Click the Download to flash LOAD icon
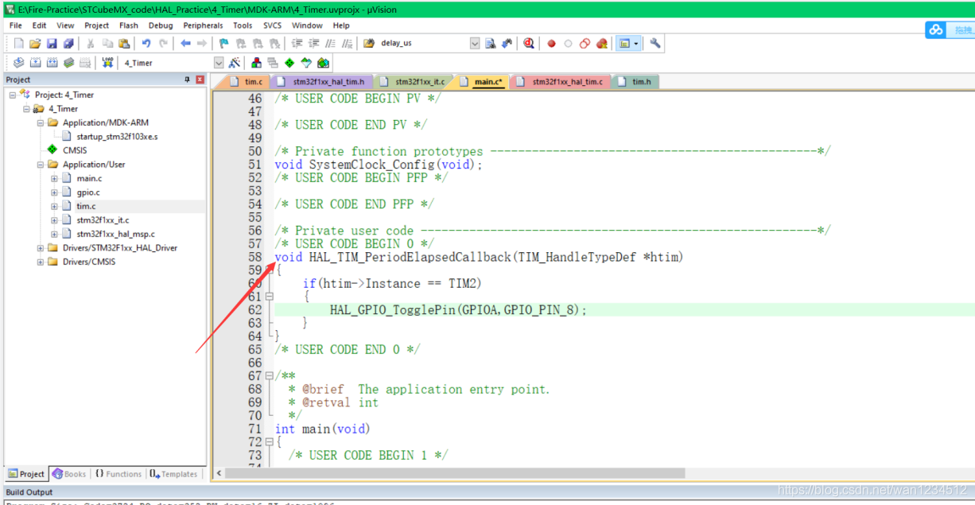Viewport: 975px width, 505px height. click(107, 63)
